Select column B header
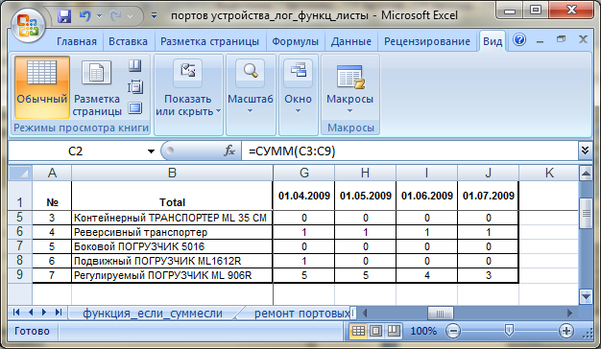Viewport: 601px width, 349px height. point(172,173)
